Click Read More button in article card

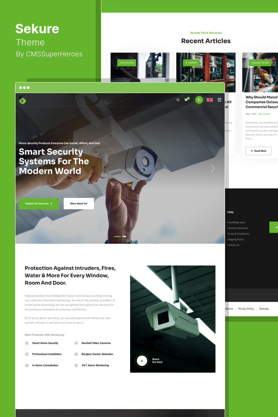pos(258,151)
